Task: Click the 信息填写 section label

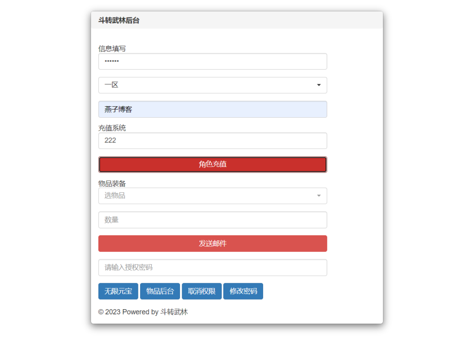Action: pyautogui.click(x=112, y=49)
